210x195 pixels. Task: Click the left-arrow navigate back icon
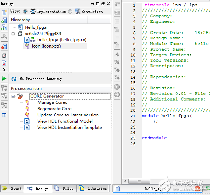pyautogui.click(x=117, y=87)
